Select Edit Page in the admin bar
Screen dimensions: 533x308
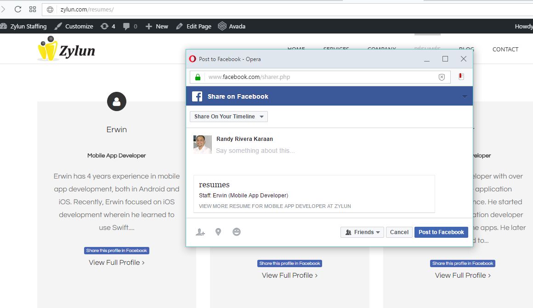pyautogui.click(x=193, y=26)
